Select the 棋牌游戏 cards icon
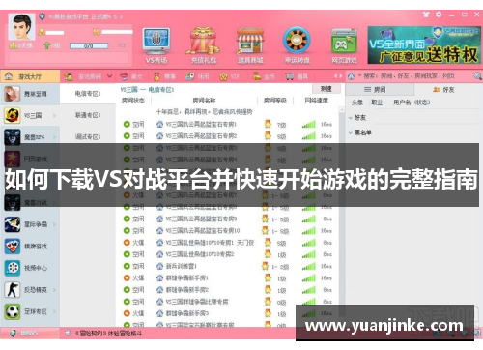This screenshot has height=350, width=483. click(x=13, y=247)
